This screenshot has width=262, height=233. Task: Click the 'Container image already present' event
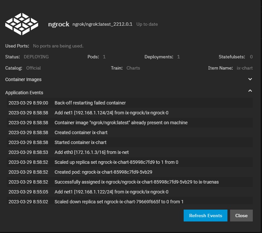(121, 123)
